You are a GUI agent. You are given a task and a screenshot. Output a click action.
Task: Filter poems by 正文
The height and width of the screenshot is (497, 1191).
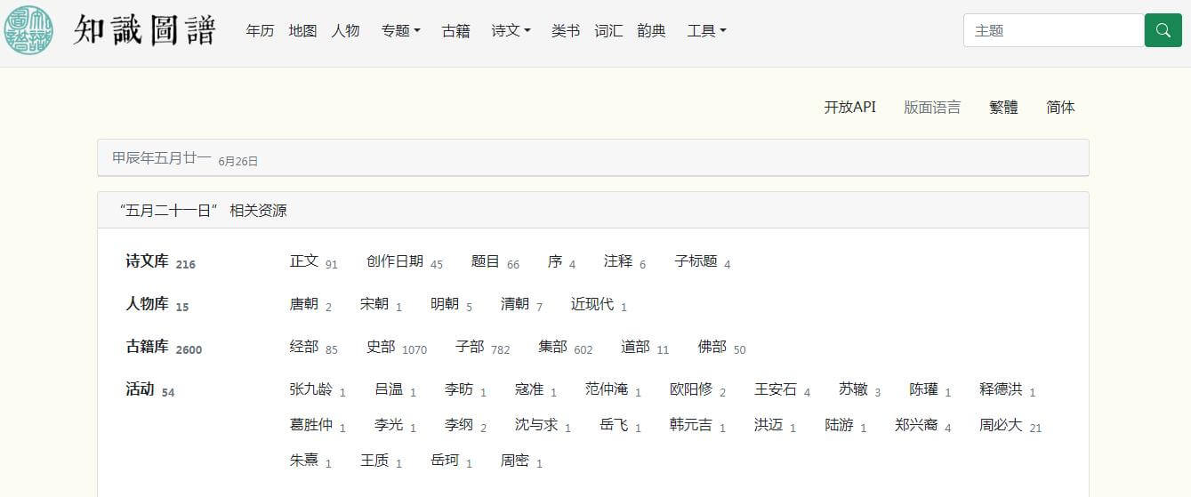(304, 261)
